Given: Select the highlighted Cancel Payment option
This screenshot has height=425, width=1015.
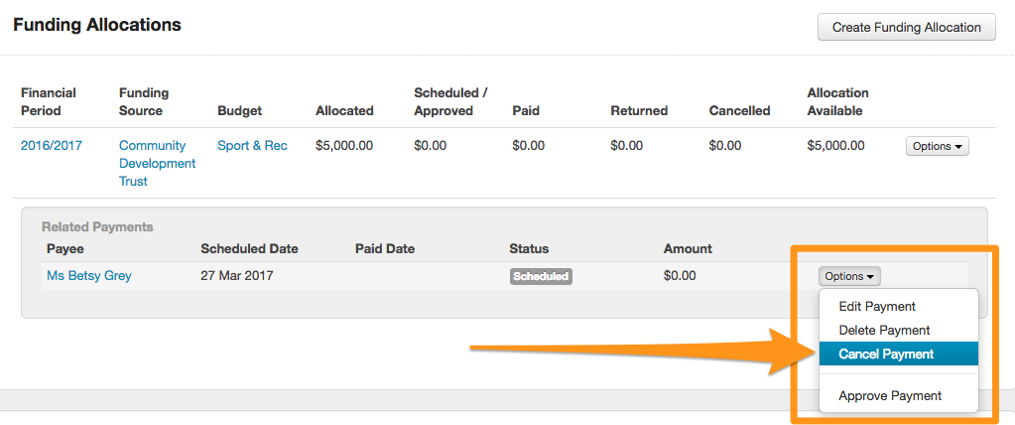Looking at the screenshot, I should pyautogui.click(x=886, y=354).
